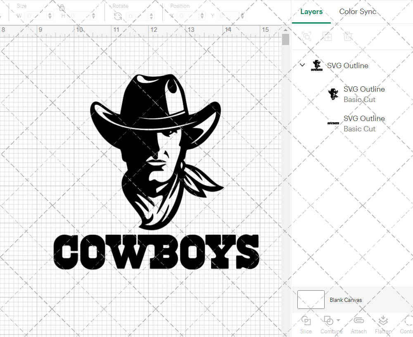Click the Height input field

coord(79,16)
